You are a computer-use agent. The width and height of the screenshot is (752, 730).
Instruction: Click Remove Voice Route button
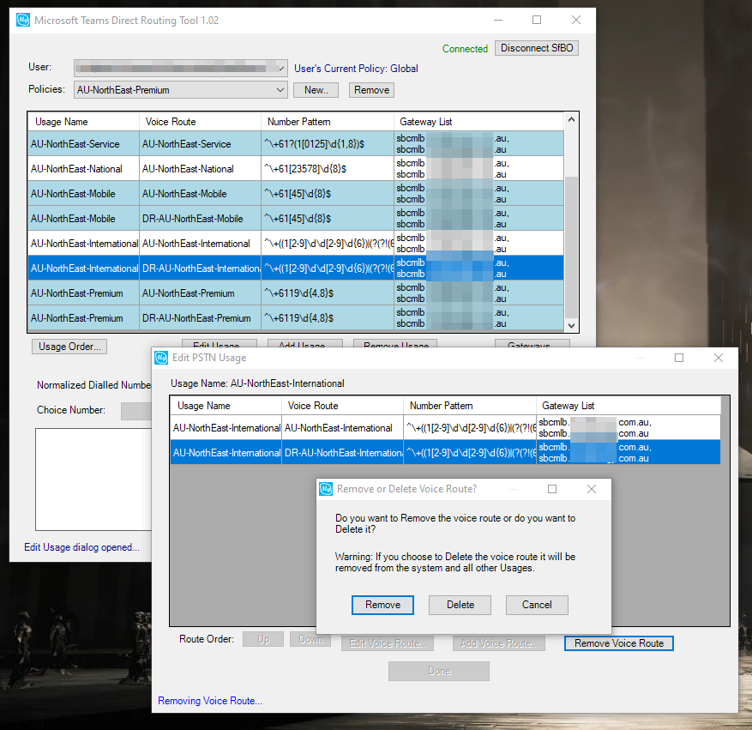click(x=619, y=643)
